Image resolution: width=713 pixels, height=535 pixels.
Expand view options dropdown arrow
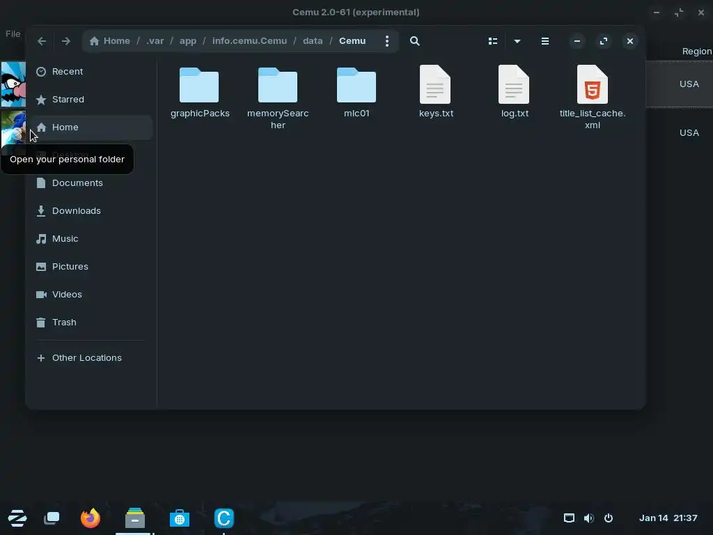pos(517,41)
